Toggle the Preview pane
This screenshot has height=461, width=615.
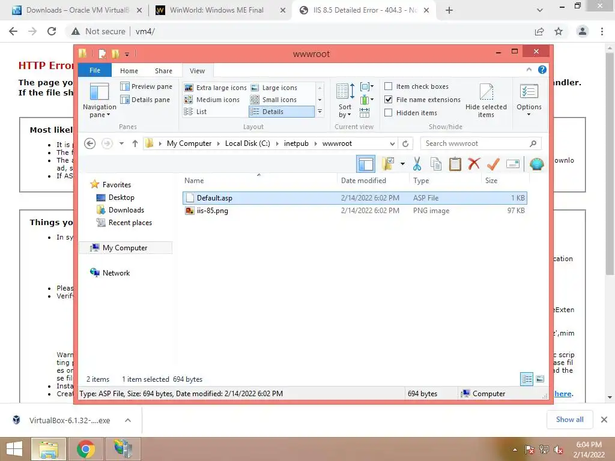[x=147, y=86]
